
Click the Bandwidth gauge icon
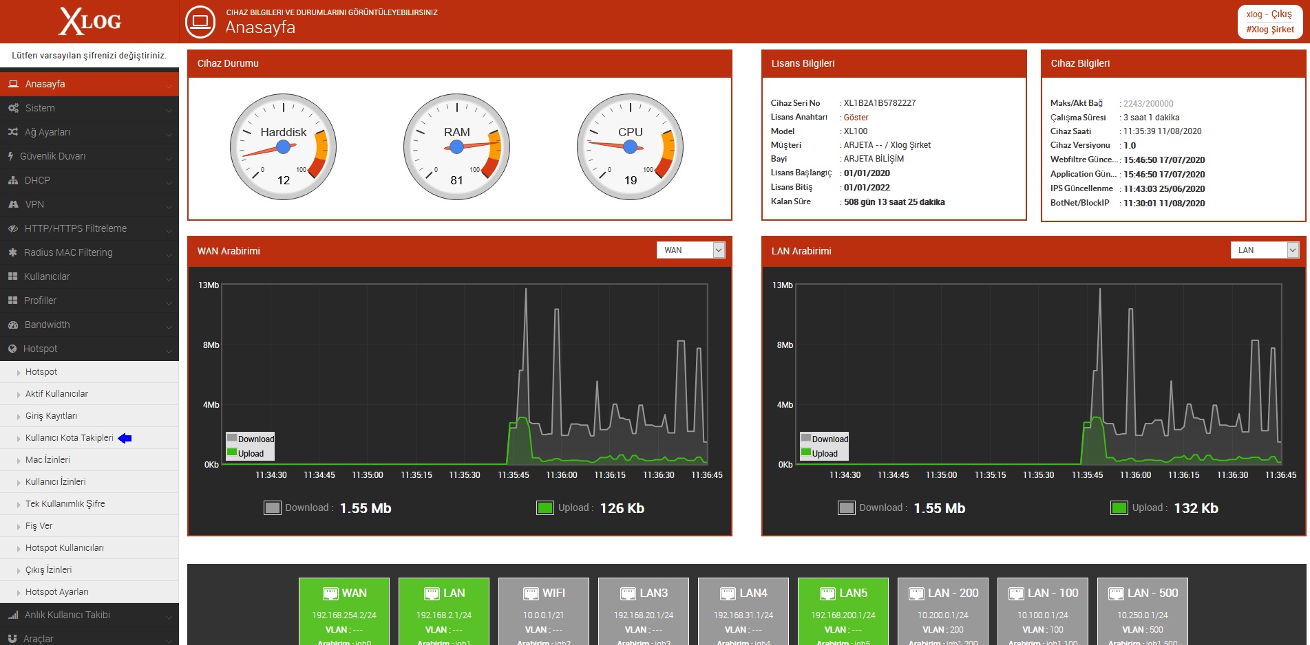13,325
